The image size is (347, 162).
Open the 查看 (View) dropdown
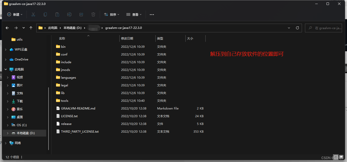(x=134, y=15)
